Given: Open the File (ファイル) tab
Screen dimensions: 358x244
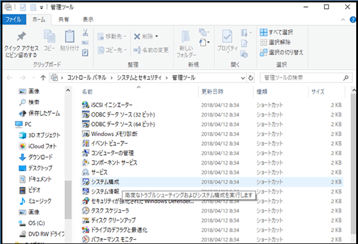Looking at the screenshot, I should coord(14,20).
